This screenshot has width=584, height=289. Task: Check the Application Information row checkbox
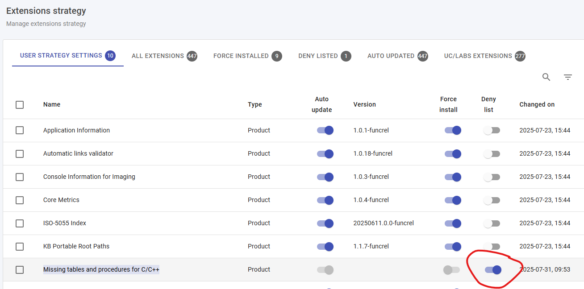coord(20,130)
